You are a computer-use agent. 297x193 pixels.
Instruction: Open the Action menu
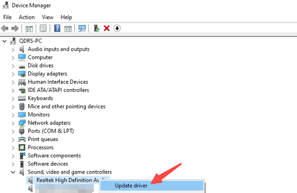27,17
